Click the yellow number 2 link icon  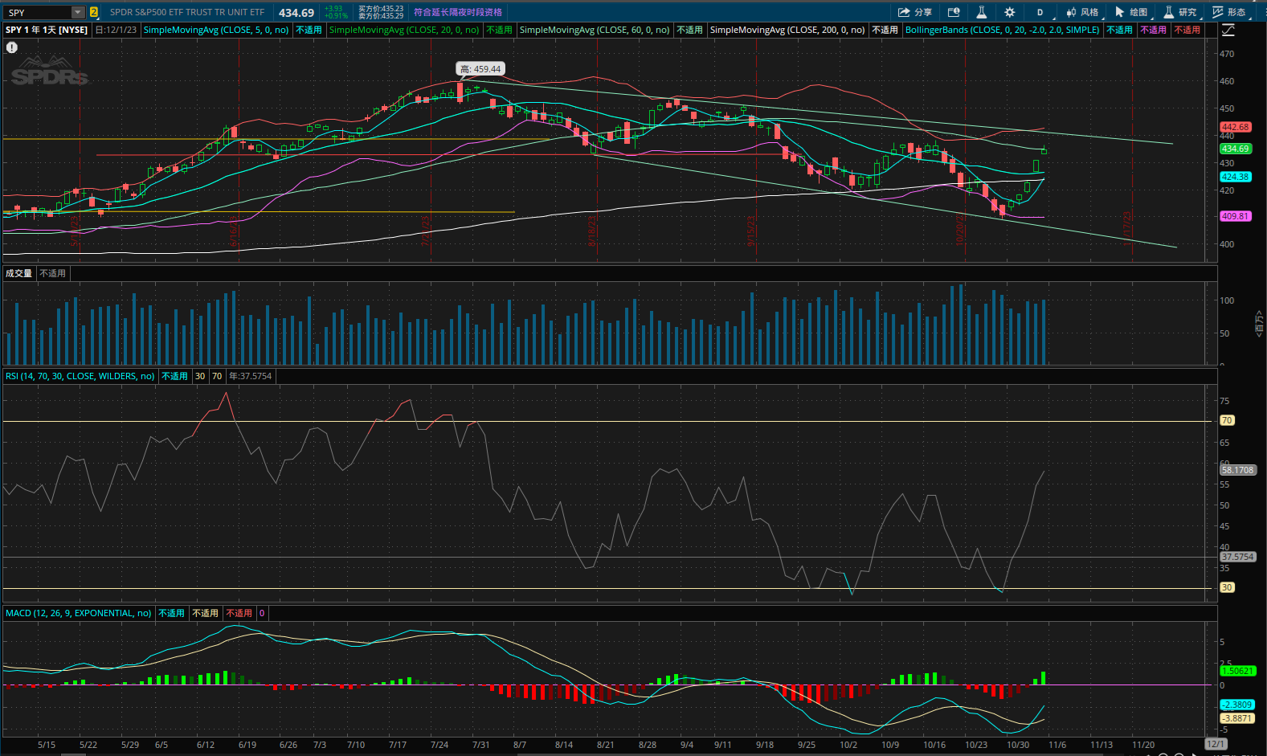point(94,12)
